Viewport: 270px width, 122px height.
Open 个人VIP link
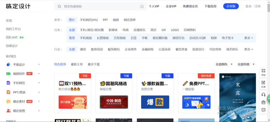(154, 6)
